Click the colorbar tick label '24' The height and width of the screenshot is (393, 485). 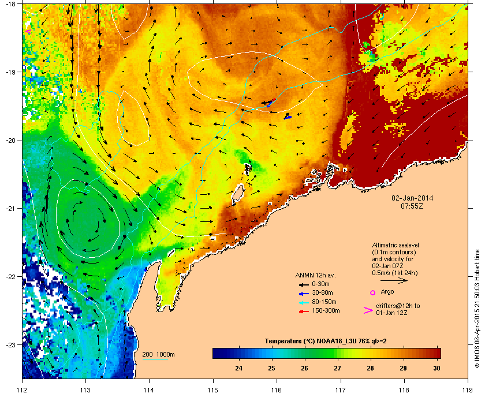click(239, 368)
